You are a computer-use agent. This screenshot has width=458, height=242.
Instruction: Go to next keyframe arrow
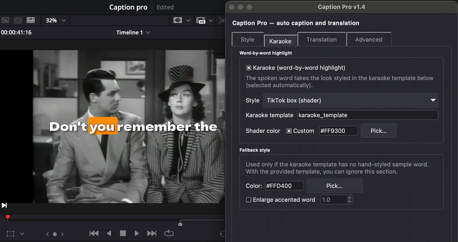[x=62, y=234]
